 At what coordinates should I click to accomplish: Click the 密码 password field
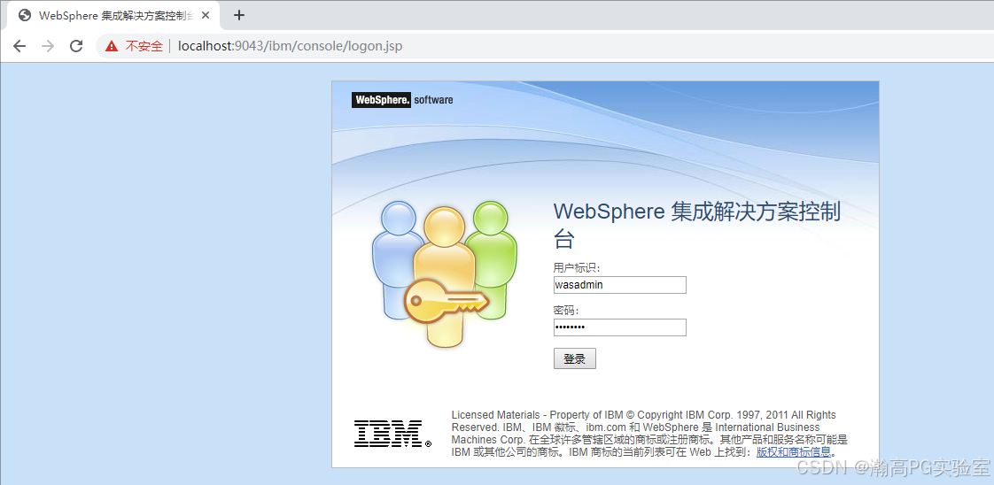[x=619, y=327]
